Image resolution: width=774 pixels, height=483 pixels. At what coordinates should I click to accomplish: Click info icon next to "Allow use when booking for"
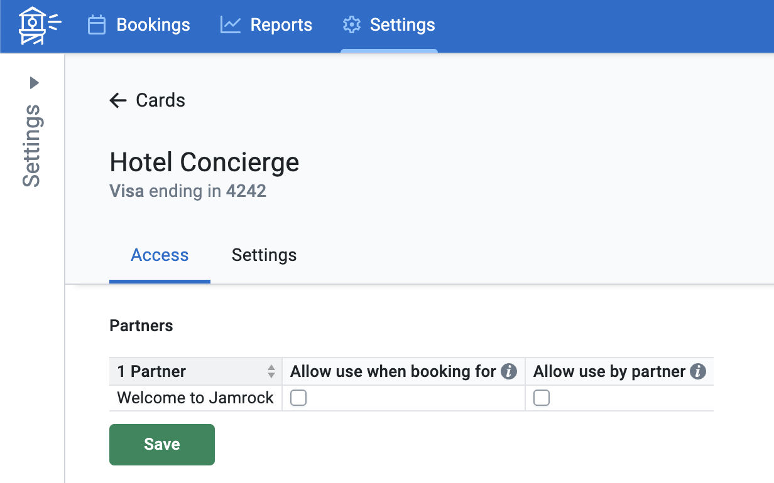pyautogui.click(x=509, y=371)
